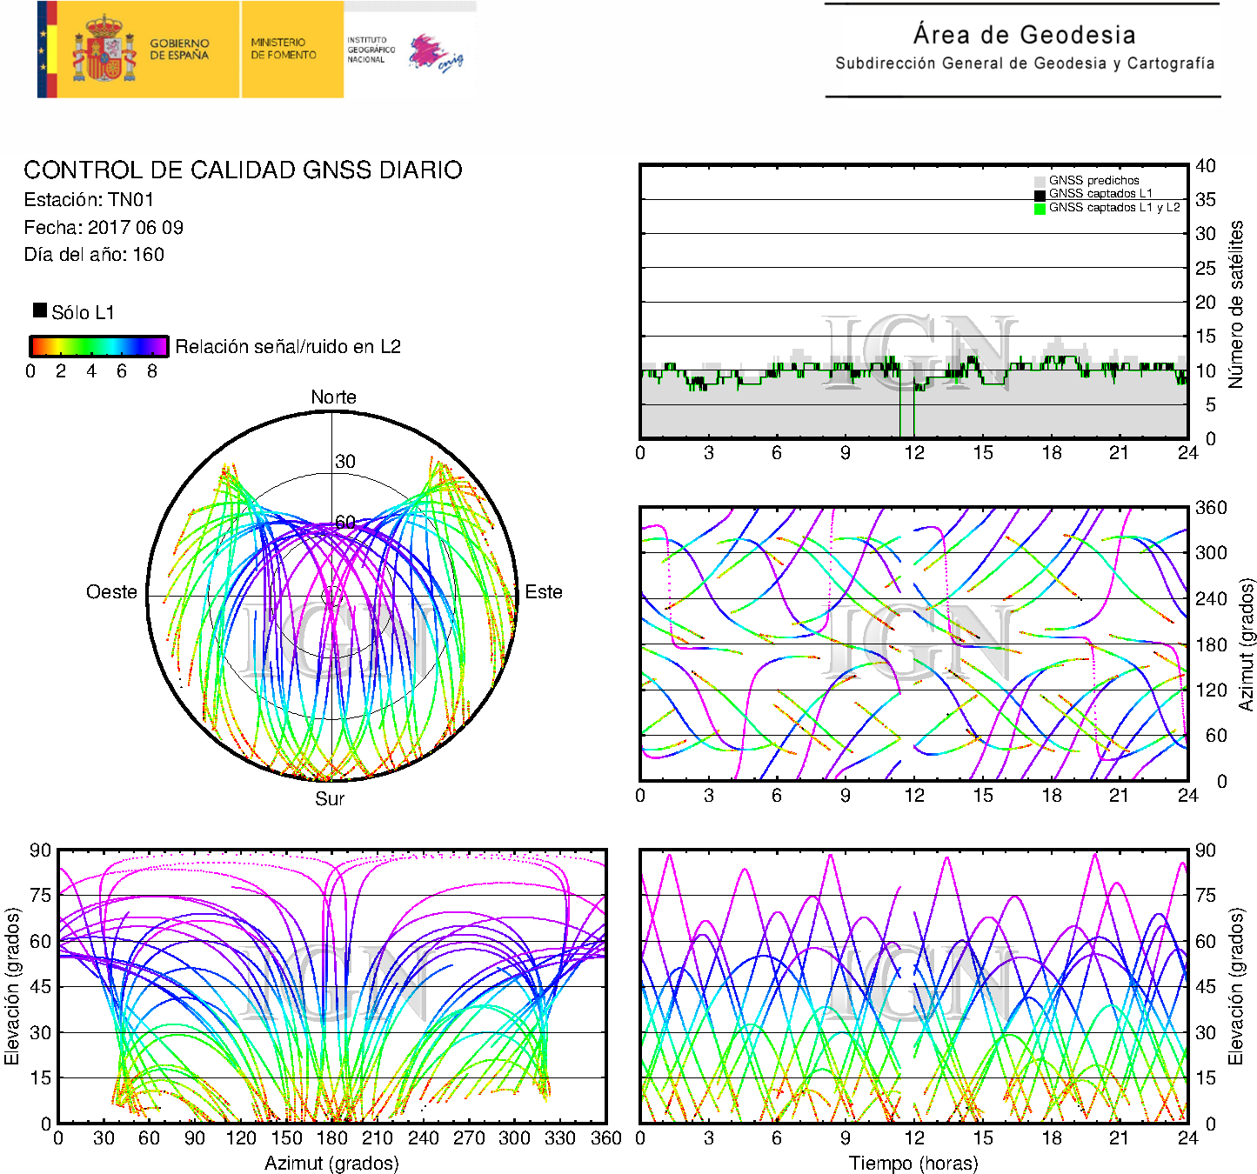This screenshot has height=1174, width=1257.
Task: Select the Fecha: 2017 06 09 line
Action: (x=104, y=228)
